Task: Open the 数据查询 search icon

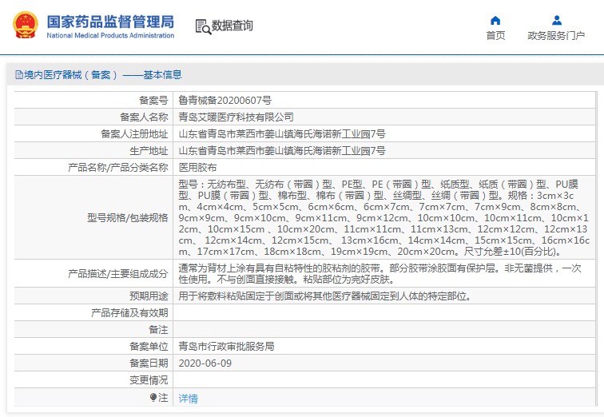Action: coord(203,26)
